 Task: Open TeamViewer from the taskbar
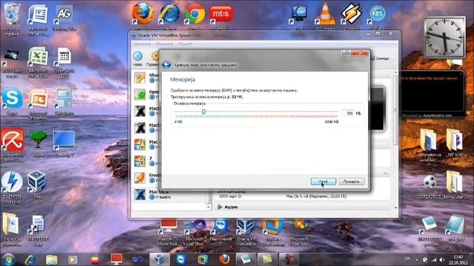(x=181, y=259)
